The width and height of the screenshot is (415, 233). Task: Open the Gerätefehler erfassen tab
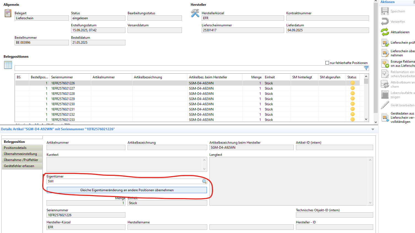pos(22,166)
